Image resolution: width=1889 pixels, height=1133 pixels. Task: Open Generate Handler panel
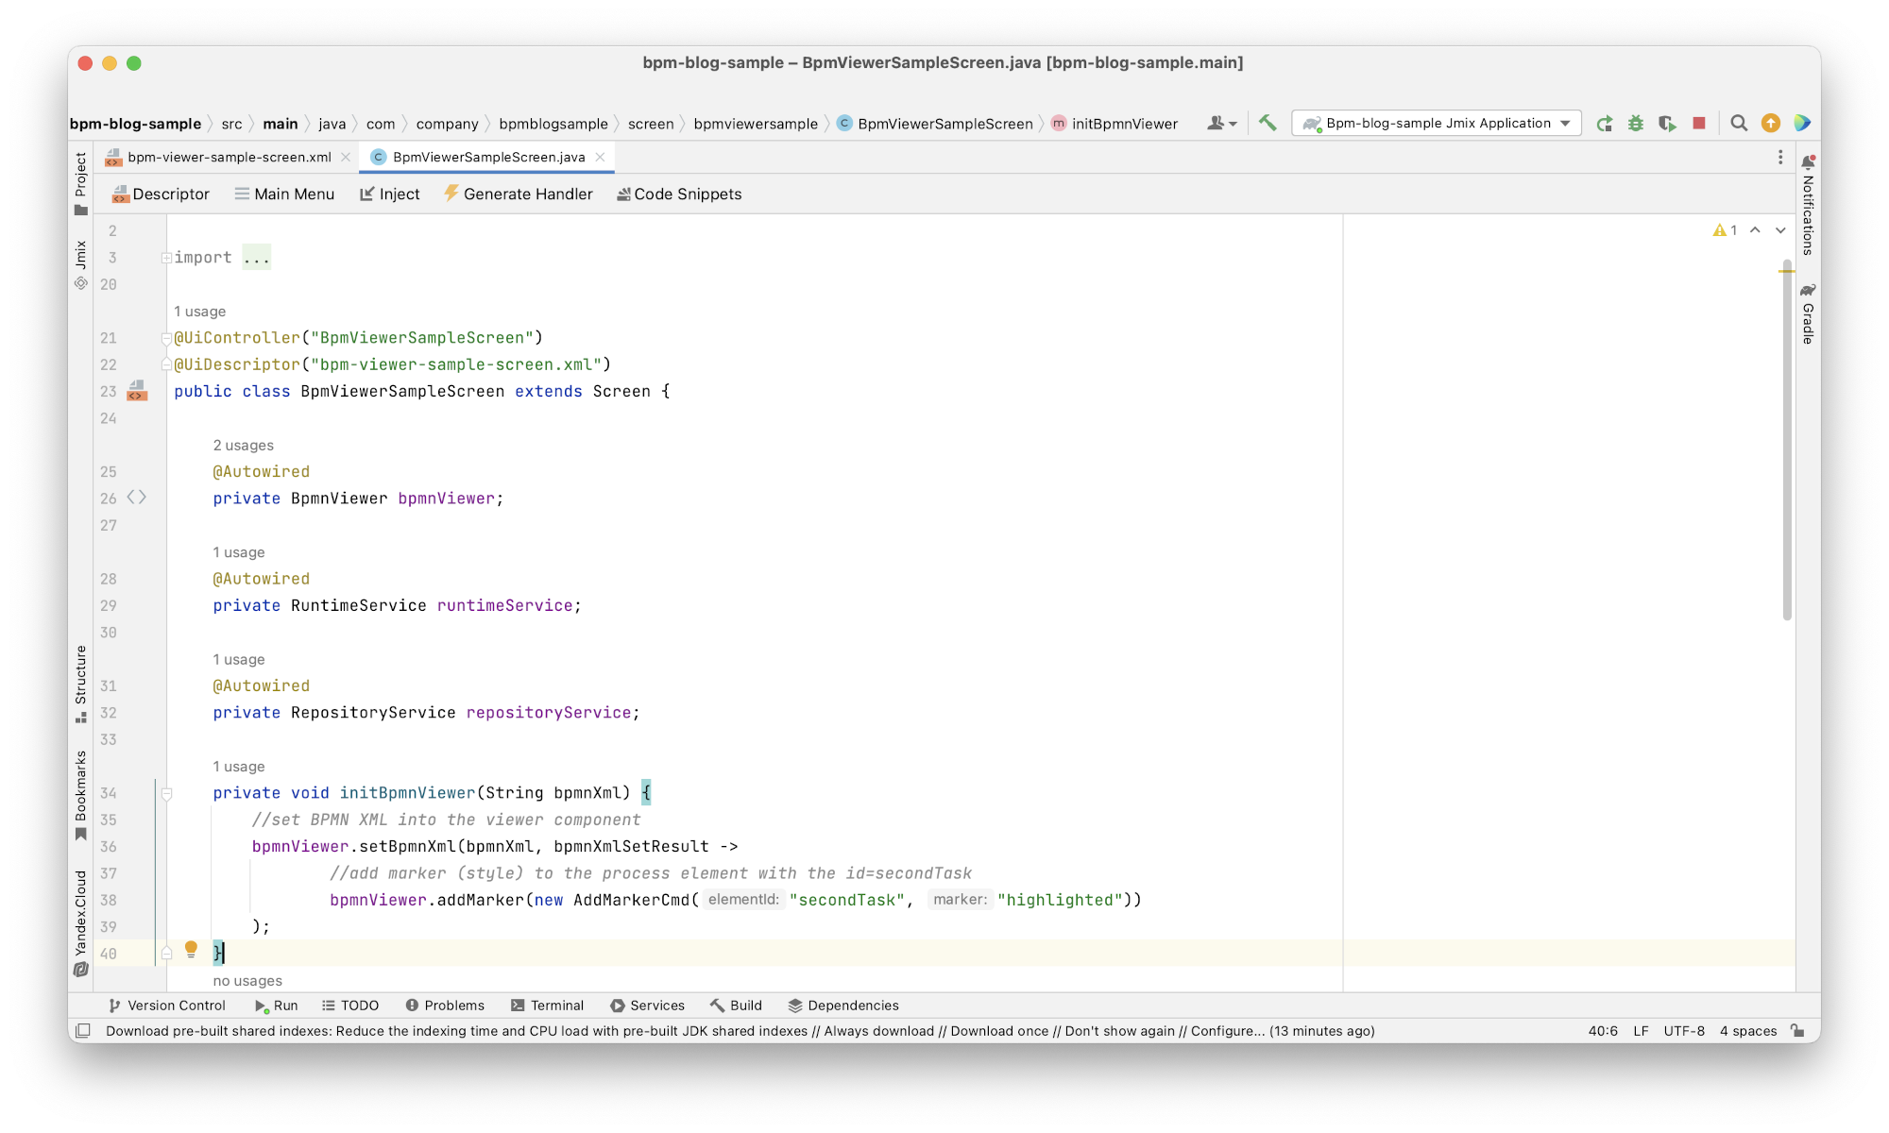[519, 193]
